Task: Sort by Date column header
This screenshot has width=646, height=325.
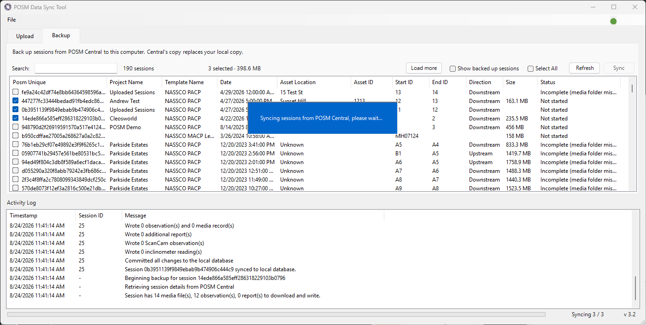Action: 247,82
